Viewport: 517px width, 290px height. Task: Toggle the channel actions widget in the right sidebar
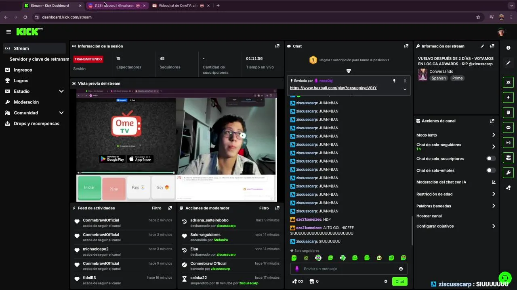coord(508,157)
